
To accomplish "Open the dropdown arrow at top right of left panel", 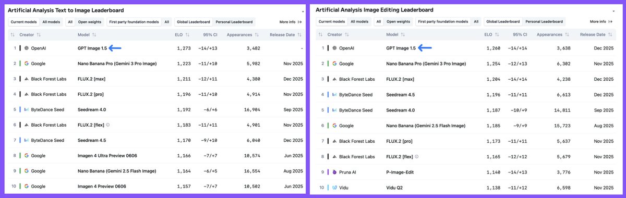I will 303,11.
